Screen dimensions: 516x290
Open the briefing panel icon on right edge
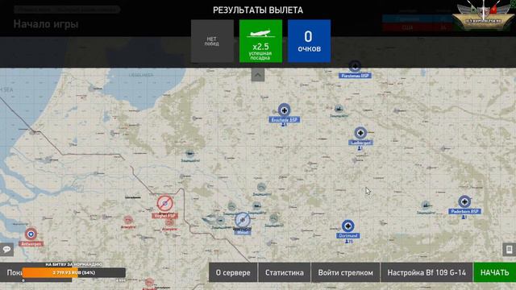509,249
